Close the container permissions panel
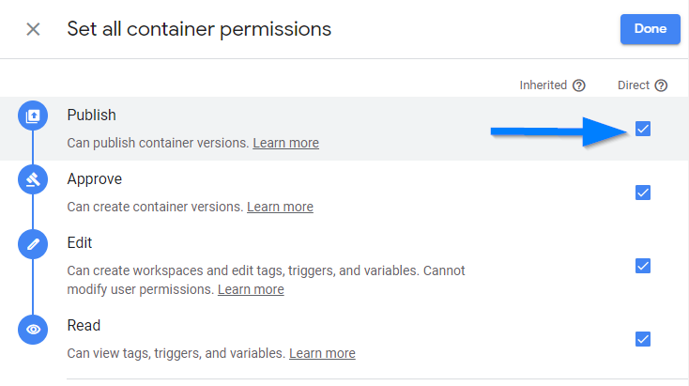The width and height of the screenshot is (689, 386). [x=33, y=29]
